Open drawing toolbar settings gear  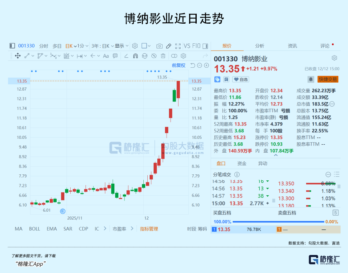pos(183,56)
